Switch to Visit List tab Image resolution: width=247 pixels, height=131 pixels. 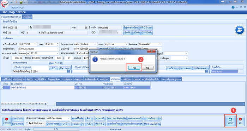[27, 17]
